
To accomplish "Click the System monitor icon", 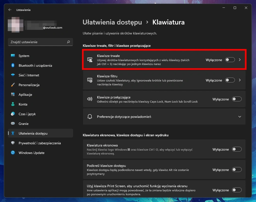I will (13, 55).
